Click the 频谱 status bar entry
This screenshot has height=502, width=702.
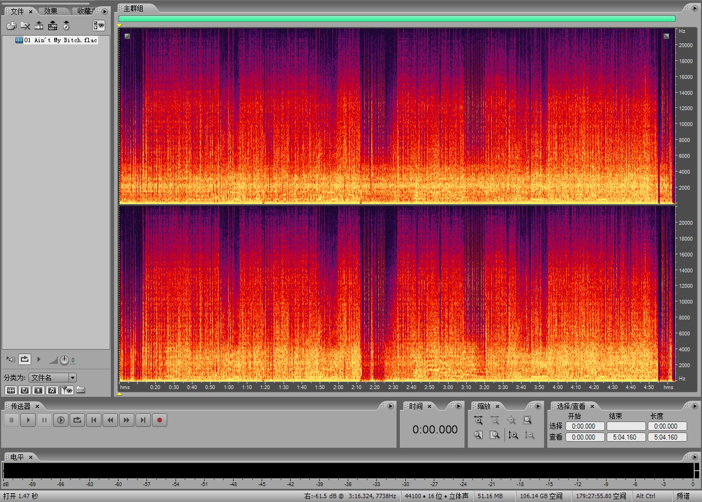(x=683, y=496)
